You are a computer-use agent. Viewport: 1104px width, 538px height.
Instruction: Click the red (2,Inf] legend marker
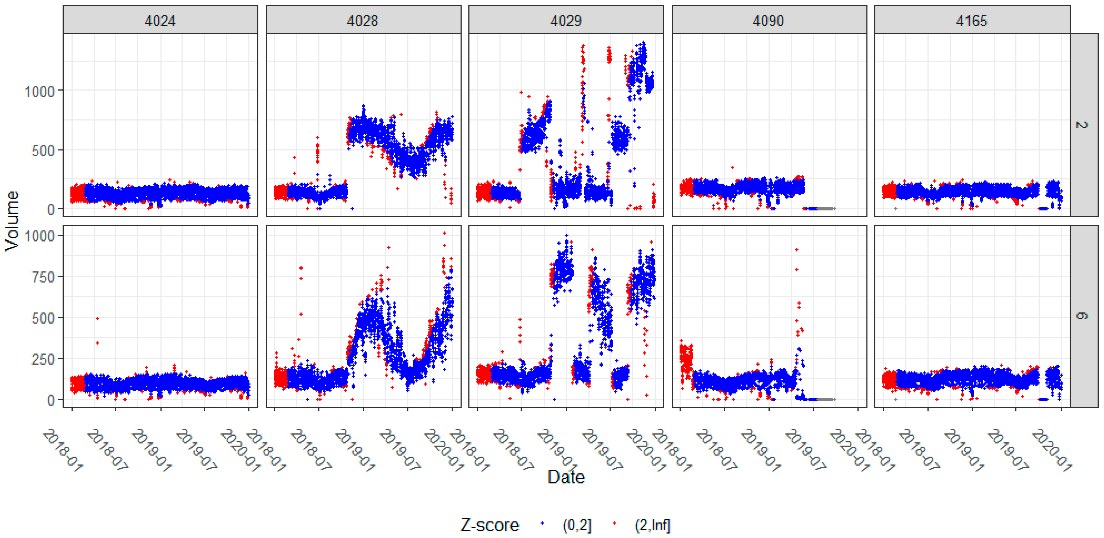coord(615,523)
